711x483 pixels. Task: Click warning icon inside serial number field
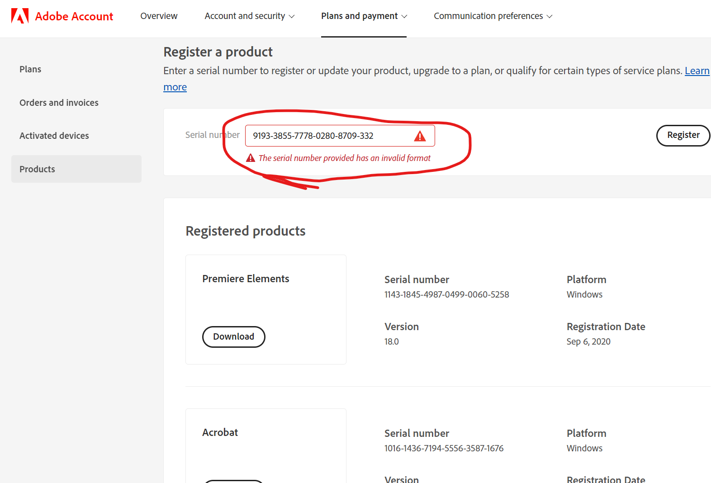tap(420, 136)
